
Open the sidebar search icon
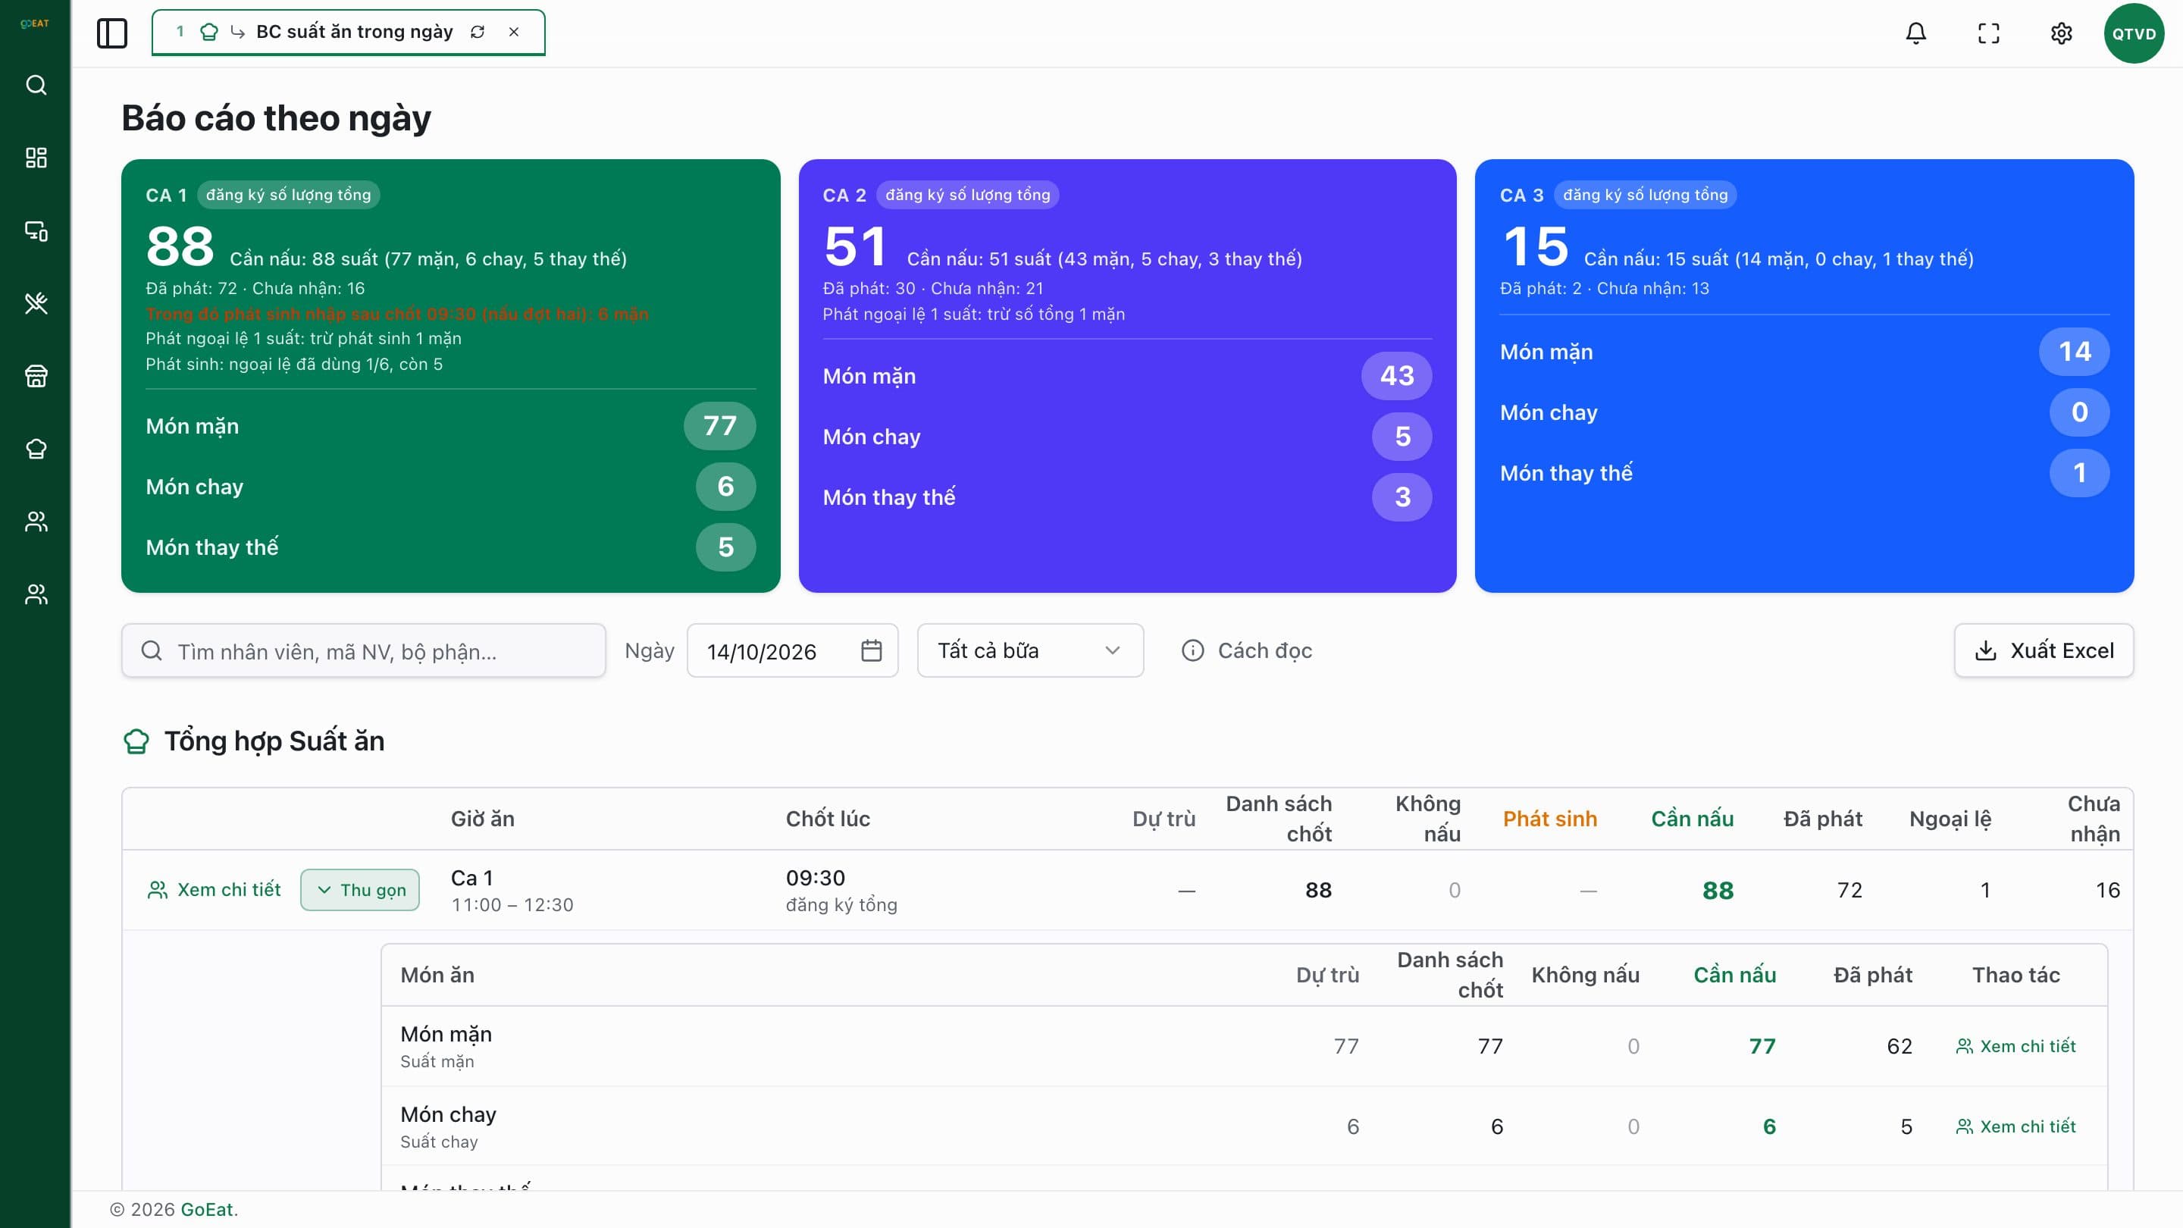coord(36,85)
